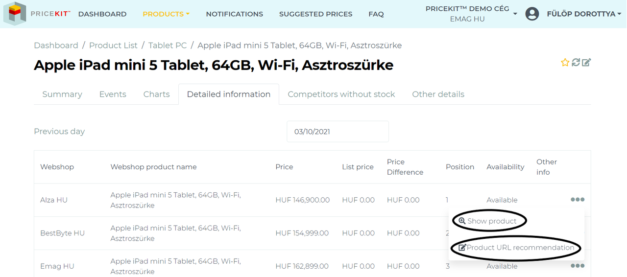
Task: Mark product as favorite with star icon
Action: click(565, 63)
